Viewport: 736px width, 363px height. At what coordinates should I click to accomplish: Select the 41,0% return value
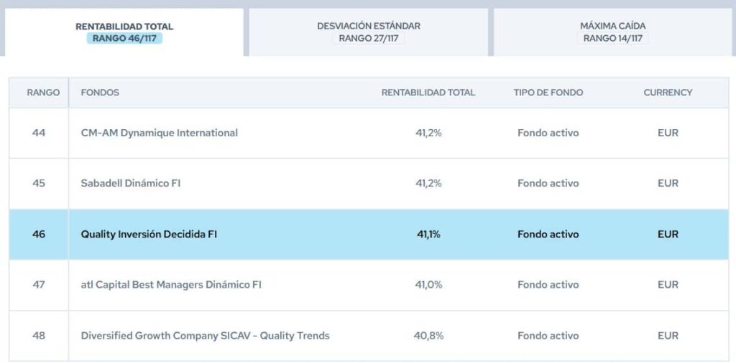(428, 285)
